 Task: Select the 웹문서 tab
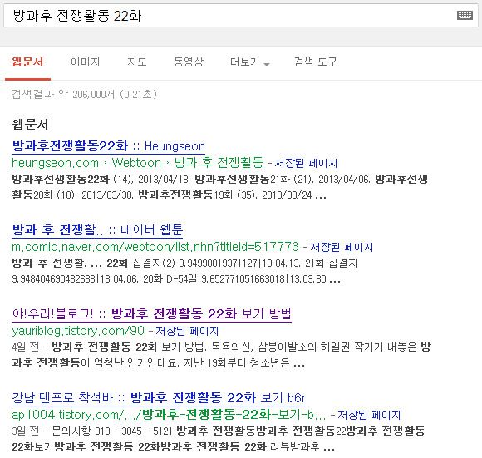27,62
